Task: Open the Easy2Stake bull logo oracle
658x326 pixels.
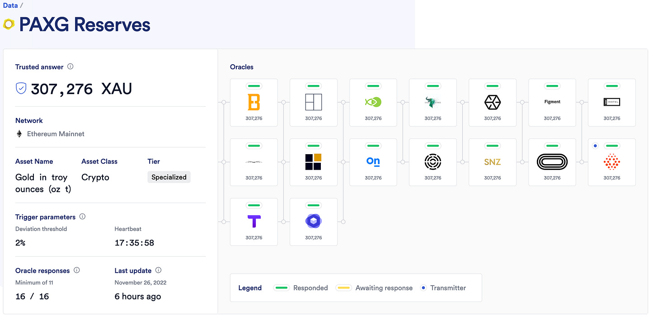Action: [432, 103]
